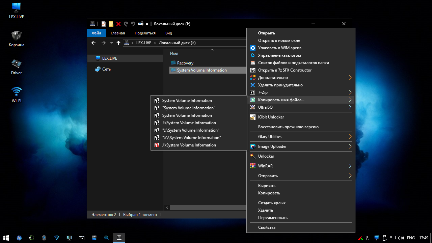Viewport: 432px width, 243px height.
Task: Switch to the Вид ribbon tab
Action: tap(168, 33)
